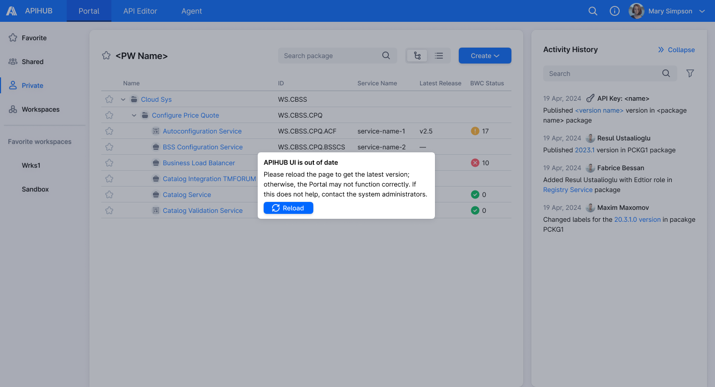Open the 20.3.1.0 version link
This screenshot has width=715, height=387.
pos(638,219)
